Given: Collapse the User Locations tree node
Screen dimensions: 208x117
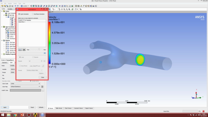Looking at the screenshot, I should point(2,27).
